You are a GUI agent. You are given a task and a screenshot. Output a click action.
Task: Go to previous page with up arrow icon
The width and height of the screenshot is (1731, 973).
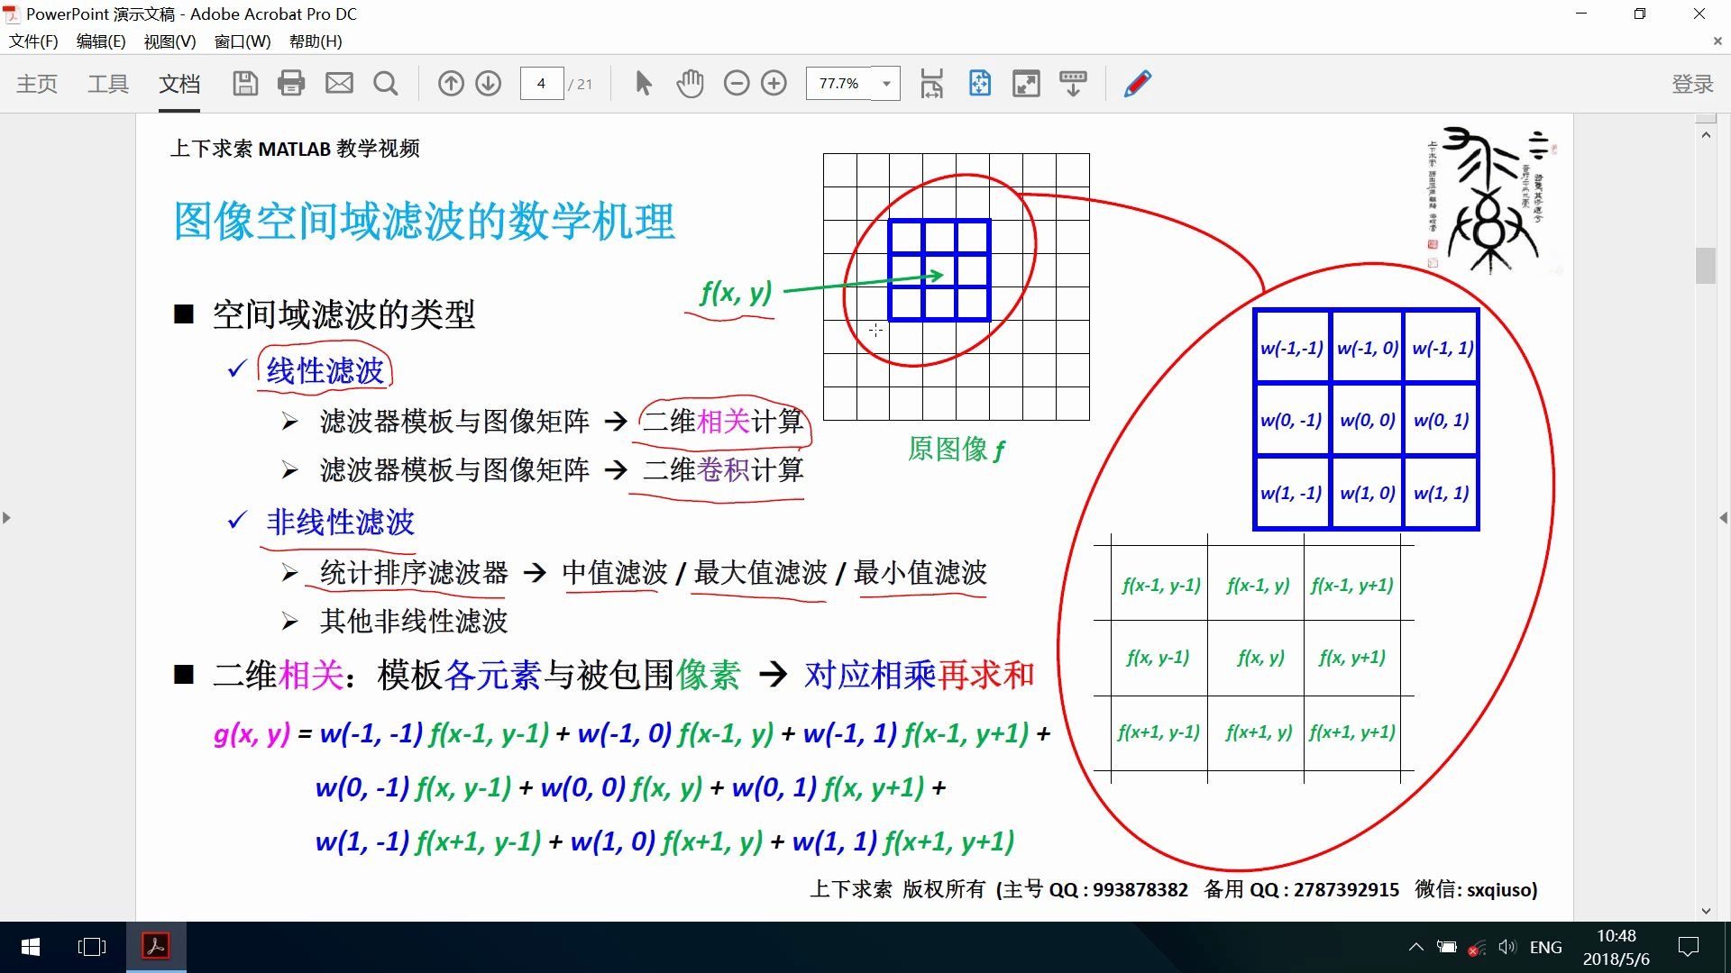(451, 83)
